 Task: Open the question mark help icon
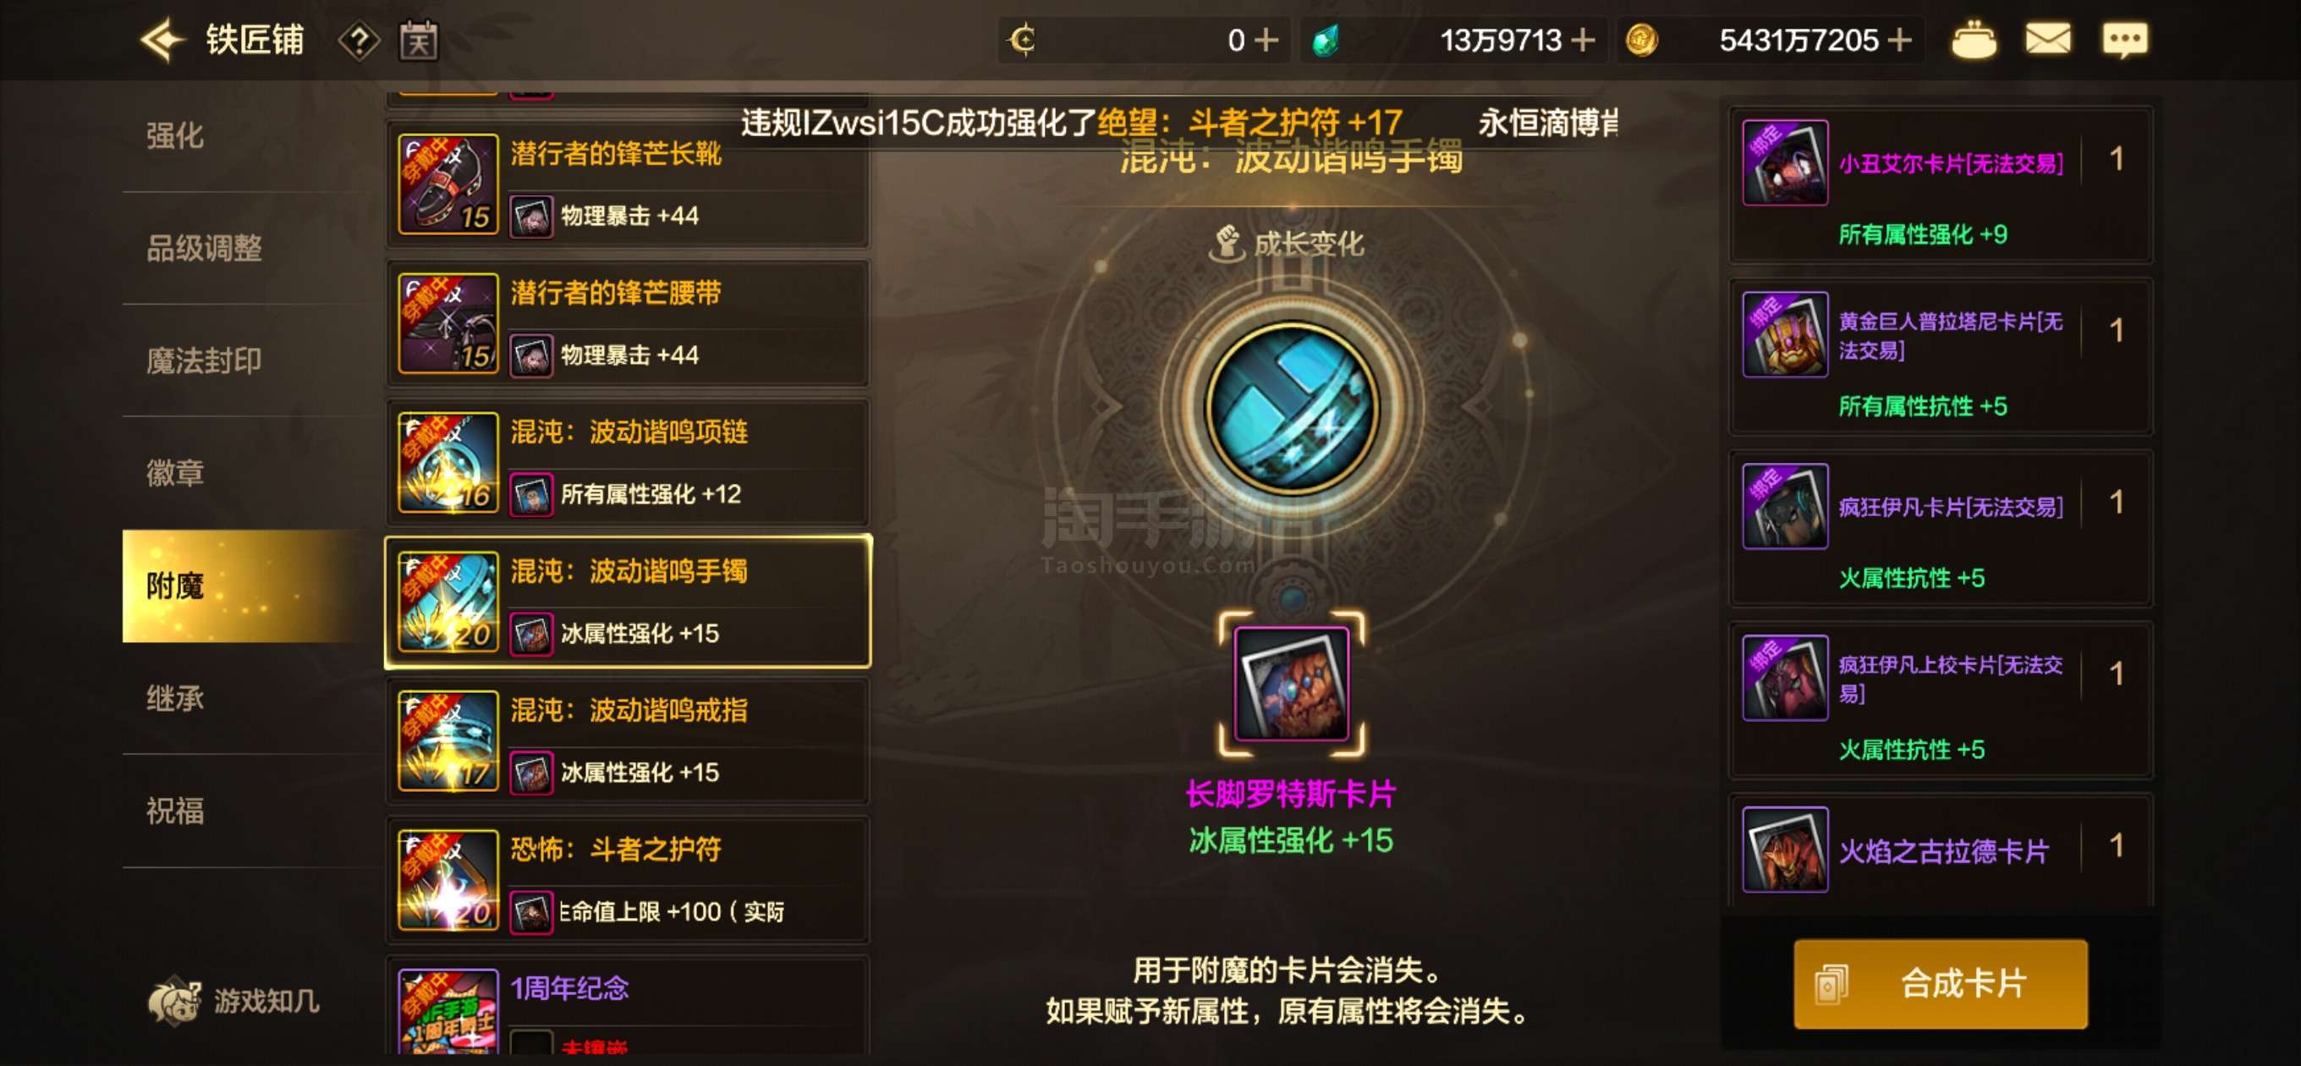pyautogui.click(x=359, y=41)
